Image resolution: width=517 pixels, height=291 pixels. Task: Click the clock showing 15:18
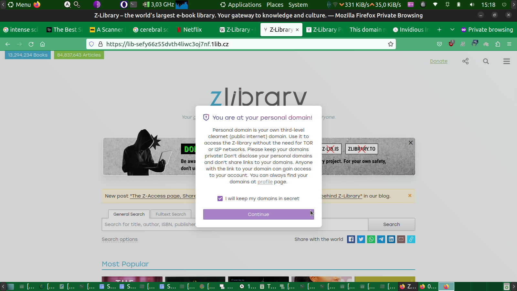pyautogui.click(x=488, y=5)
